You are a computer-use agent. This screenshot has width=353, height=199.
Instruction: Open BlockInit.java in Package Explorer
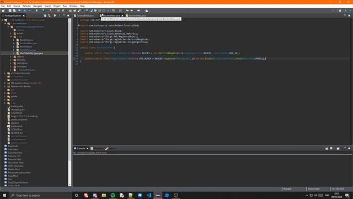click(26, 40)
